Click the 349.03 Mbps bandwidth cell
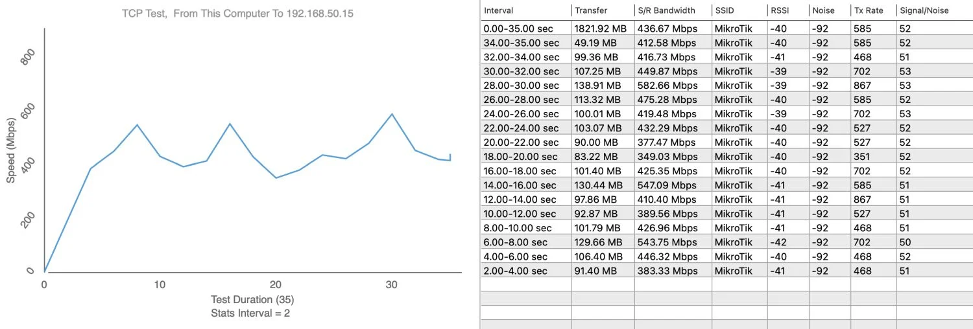 click(669, 157)
